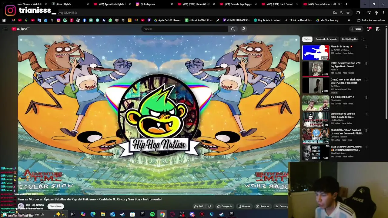388x218 pixels.
Task: Clip the video with Recortar
Action: 263,206
